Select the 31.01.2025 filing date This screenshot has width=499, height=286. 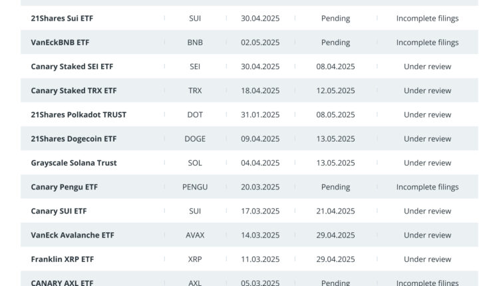click(x=260, y=114)
